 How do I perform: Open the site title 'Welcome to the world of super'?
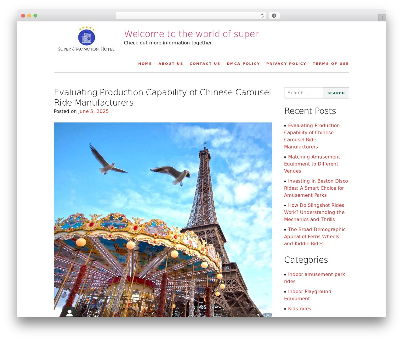click(x=191, y=34)
